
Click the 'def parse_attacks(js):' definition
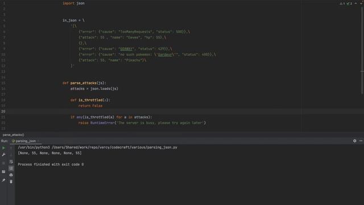84,83
